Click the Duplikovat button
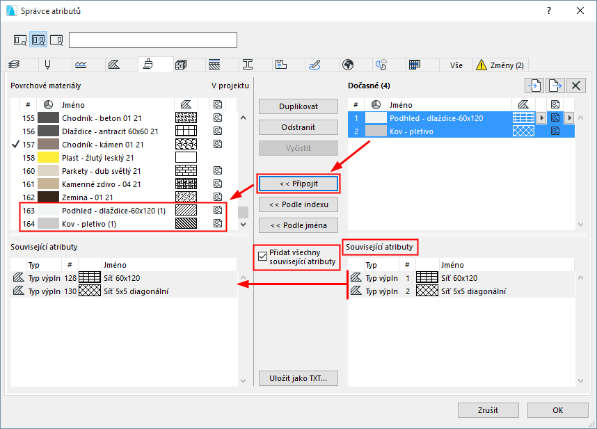This screenshot has height=429, width=597. click(298, 106)
